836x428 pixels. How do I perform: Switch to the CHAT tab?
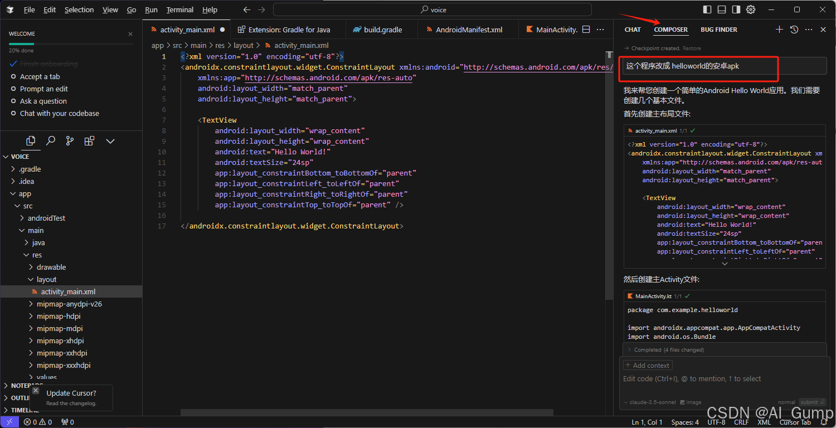tap(633, 30)
